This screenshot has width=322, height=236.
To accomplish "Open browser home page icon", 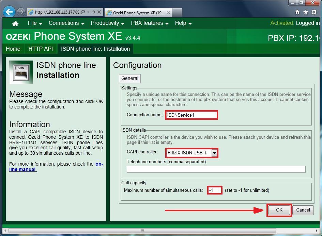I will (297, 12).
